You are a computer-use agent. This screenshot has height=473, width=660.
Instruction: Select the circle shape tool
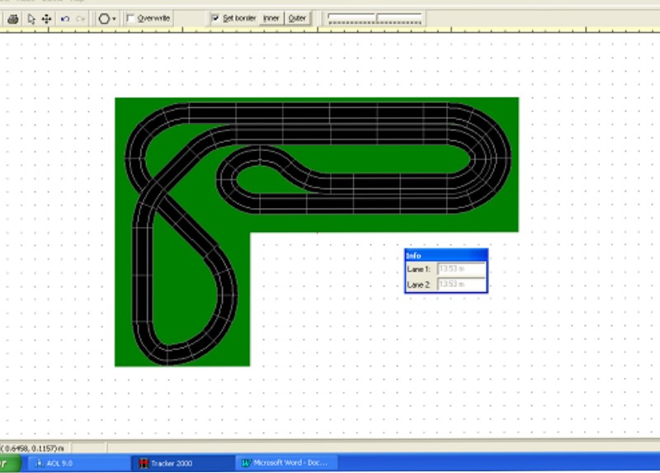104,18
